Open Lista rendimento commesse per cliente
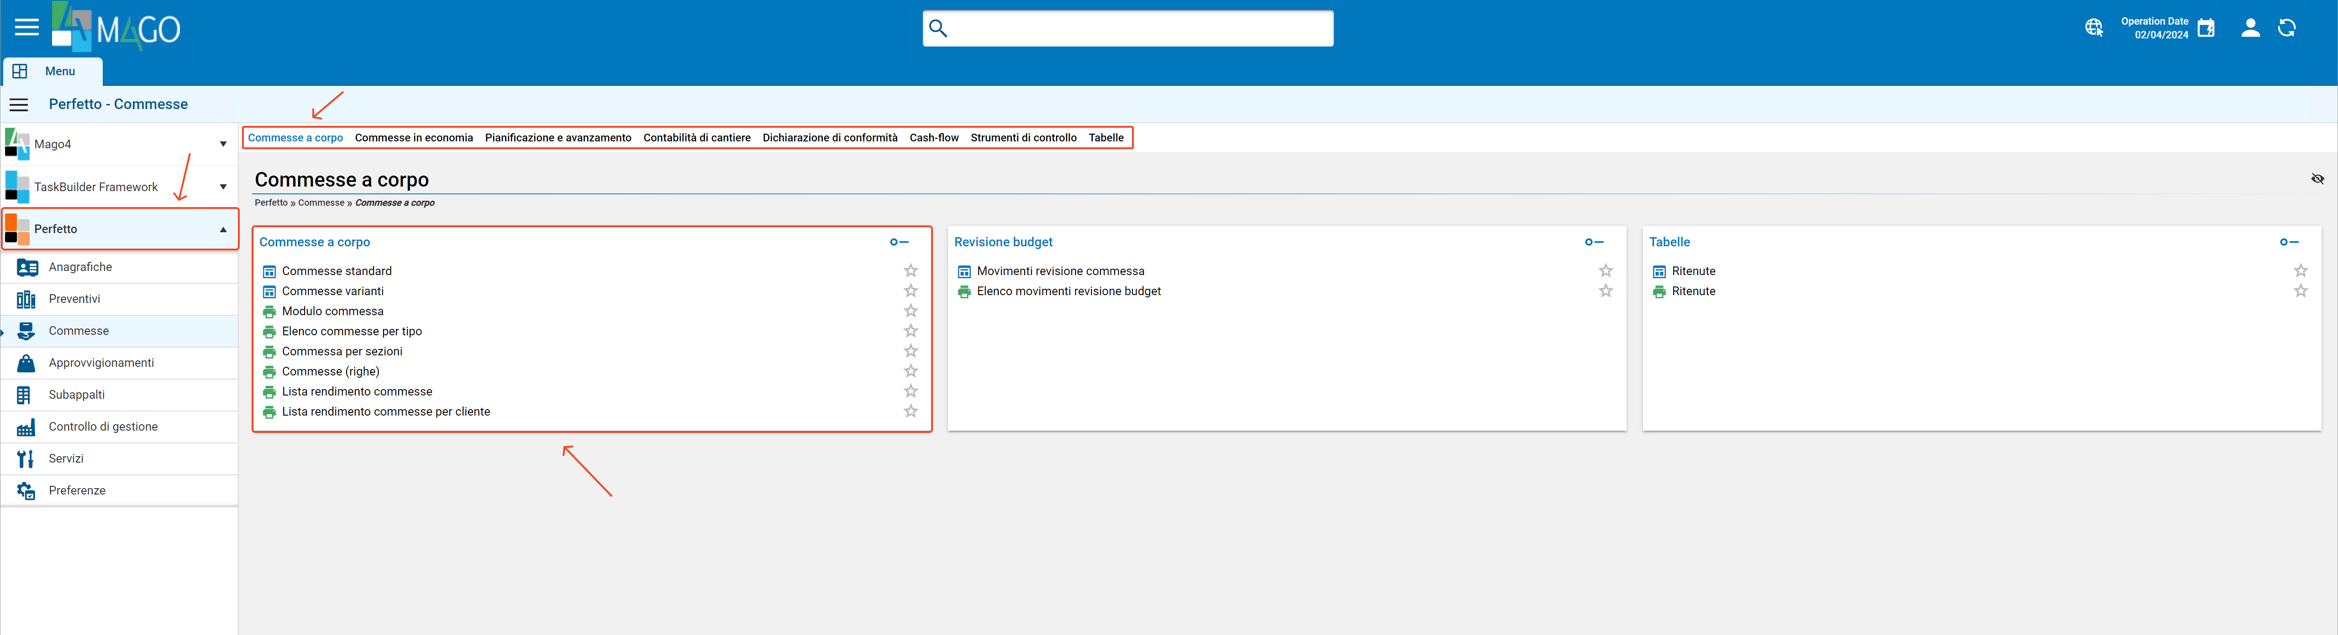2338x635 pixels. (386, 411)
